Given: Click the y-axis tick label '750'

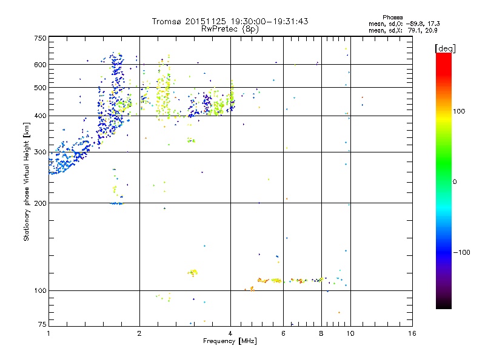Looking at the screenshot, I should coord(40,38).
